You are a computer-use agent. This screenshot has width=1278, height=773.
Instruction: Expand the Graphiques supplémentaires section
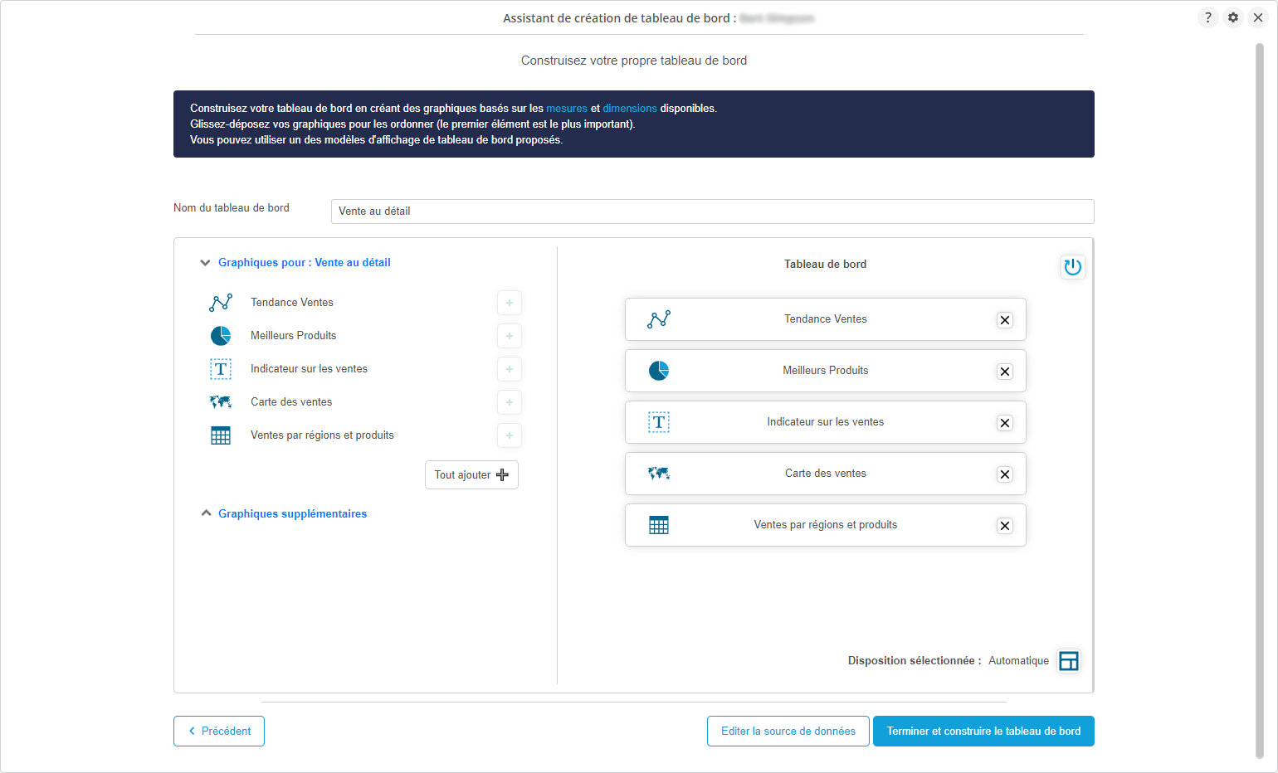206,514
